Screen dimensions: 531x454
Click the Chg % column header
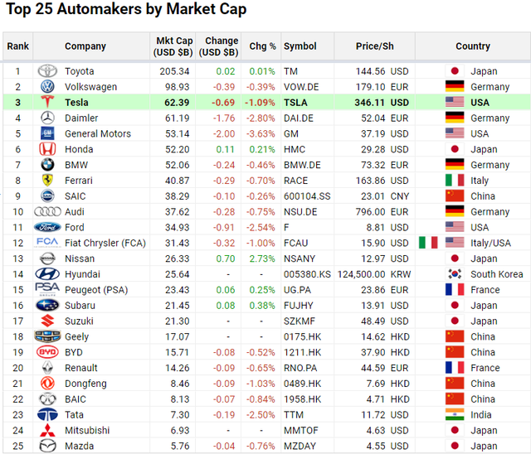click(262, 46)
